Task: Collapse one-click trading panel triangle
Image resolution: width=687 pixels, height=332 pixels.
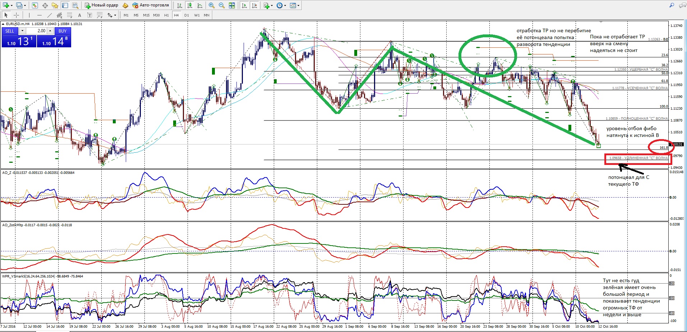Action: [3, 24]
